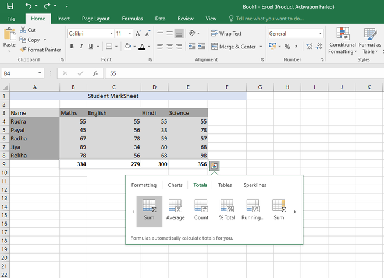Click the font color button with the red A

(x=143, y=47)
